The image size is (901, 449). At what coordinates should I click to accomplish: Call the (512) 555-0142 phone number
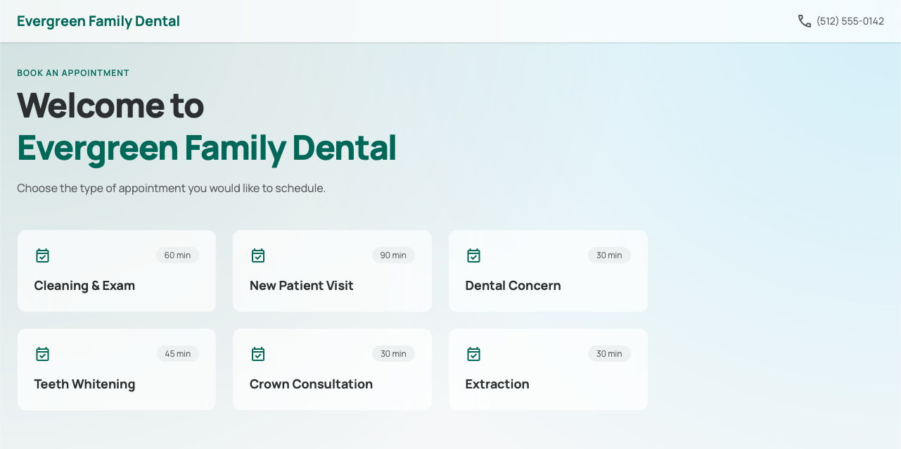click(850, 21)
